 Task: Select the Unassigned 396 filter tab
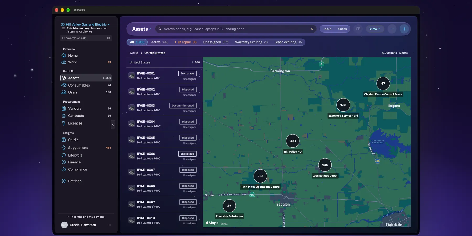pos(216,42)
